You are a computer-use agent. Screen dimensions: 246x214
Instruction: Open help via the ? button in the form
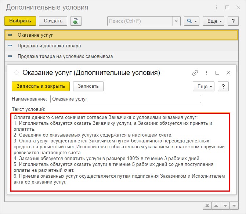tap(223, 87)
